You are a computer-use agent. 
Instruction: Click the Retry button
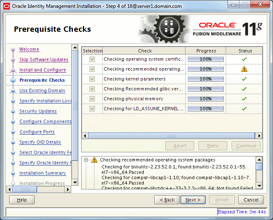213,146
